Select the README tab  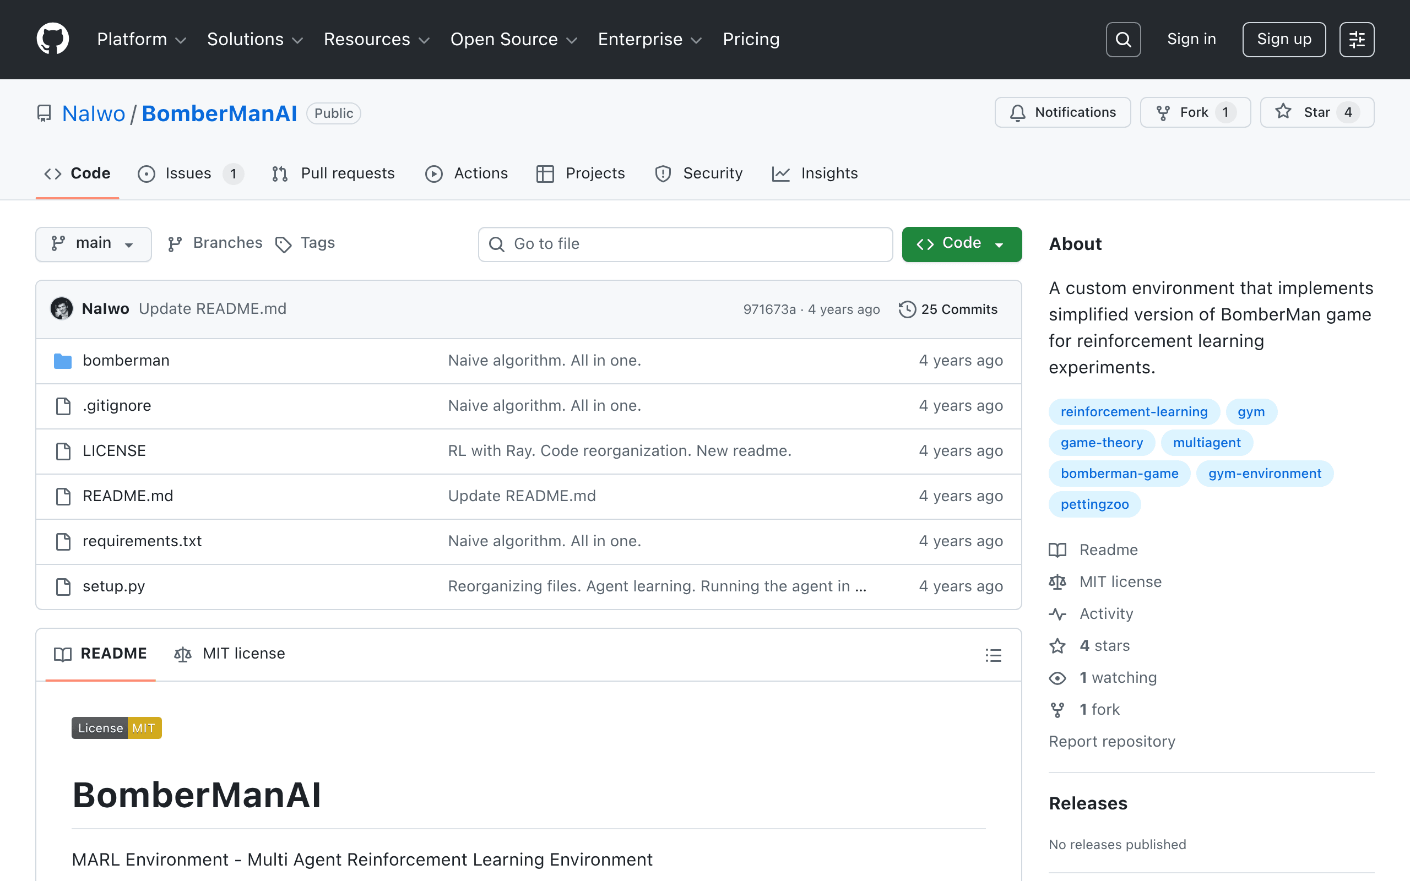tap(100, 654)
